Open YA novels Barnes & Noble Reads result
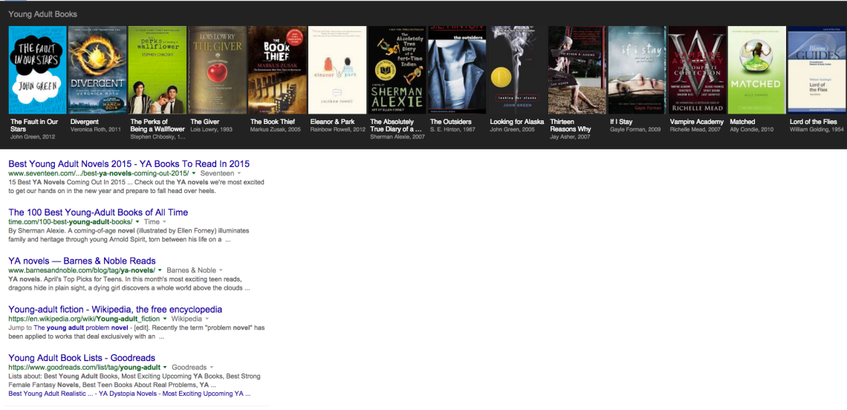The image size is (847, 410). tap(82, 261)
